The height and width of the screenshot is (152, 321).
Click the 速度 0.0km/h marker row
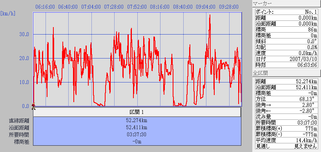[x=286, y=53]
